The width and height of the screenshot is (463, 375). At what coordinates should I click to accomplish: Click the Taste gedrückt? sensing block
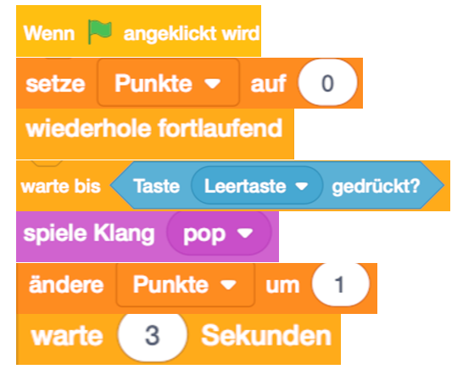click(x=277, y=185)
